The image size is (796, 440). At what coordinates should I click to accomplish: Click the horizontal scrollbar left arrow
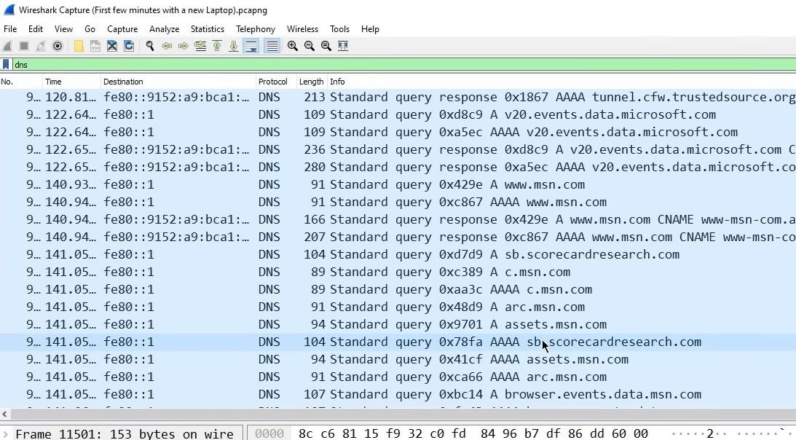point(4,414)
